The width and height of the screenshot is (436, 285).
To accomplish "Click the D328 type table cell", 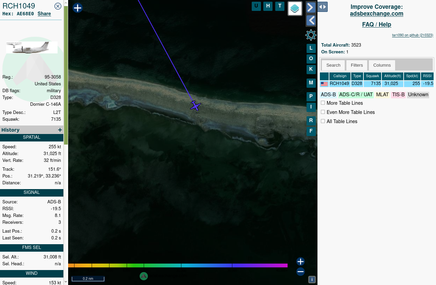I will point(357,84).
